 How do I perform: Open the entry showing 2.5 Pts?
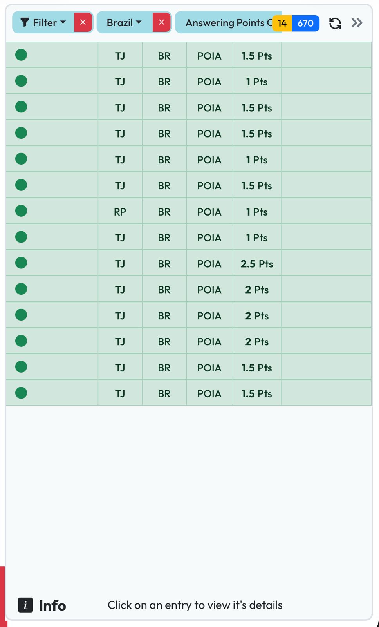tap(257, 264)
